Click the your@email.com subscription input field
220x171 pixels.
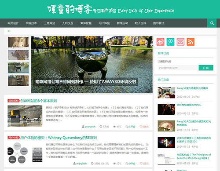click(x=178, y=68)
